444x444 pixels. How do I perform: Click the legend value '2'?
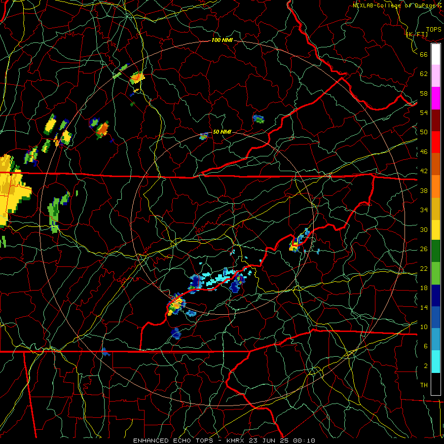(426, 366)
